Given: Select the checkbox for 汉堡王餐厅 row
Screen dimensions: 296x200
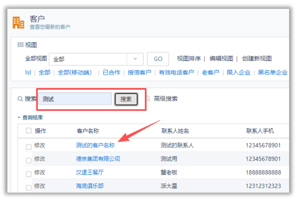Looking at the screenshot, I should [x=28, y=173].
